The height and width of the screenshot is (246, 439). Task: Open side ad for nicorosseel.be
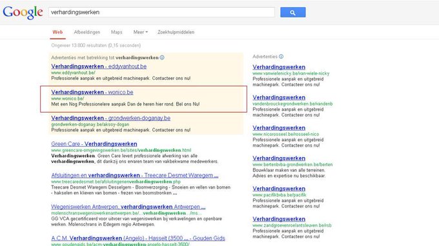click(279, 128)
